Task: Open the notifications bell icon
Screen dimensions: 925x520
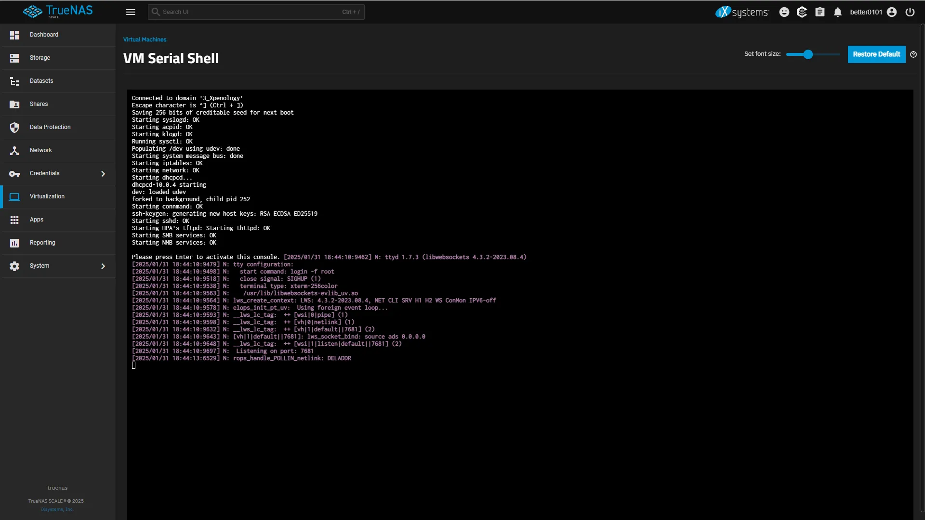Action: tap(838, 12)
